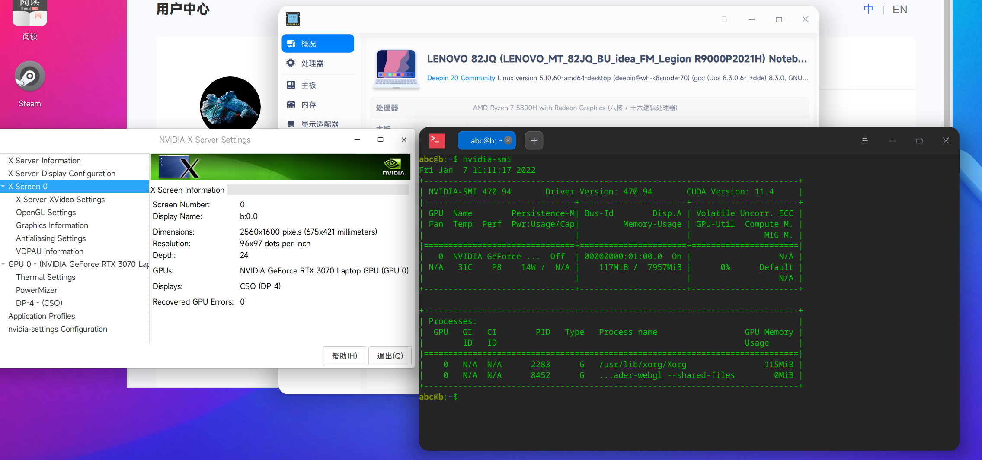The width and height of the screenshot is (982, 460).
Task: Close the abc@b terminal tab
Action: (x=509, y=140)
